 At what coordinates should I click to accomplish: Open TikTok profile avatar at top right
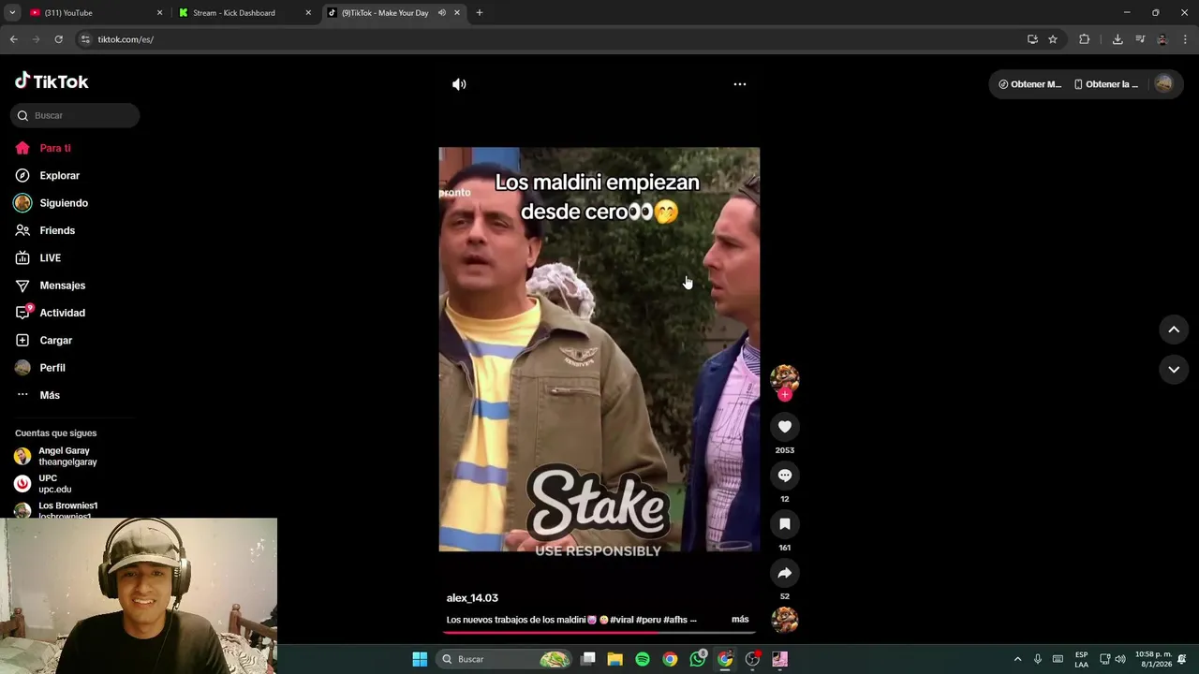pos(1163,83)
